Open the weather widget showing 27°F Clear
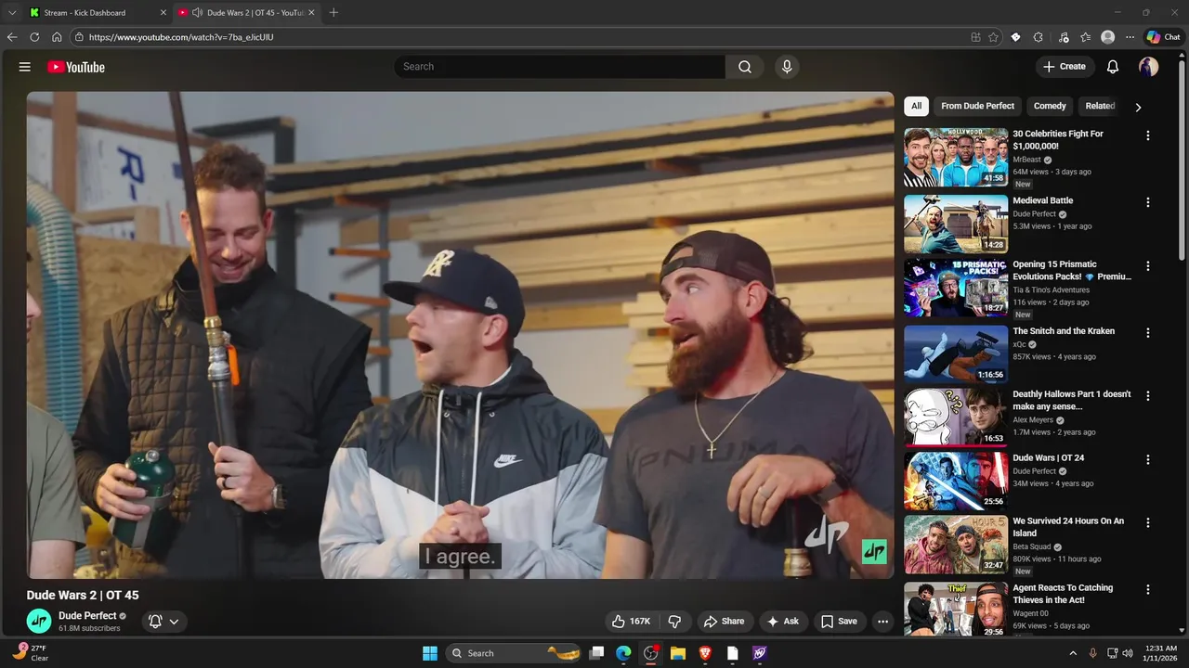 coord(31,653)
